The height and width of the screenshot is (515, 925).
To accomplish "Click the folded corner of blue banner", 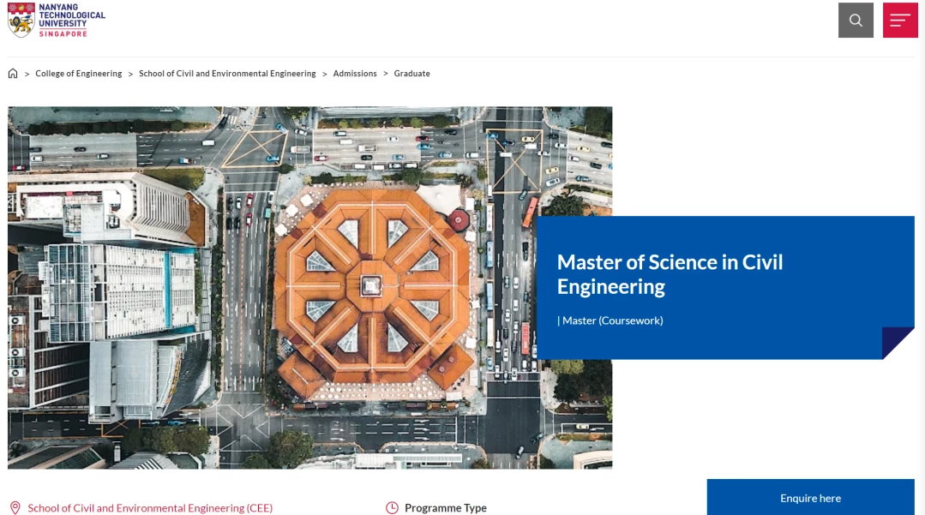I will pos(898,343).
